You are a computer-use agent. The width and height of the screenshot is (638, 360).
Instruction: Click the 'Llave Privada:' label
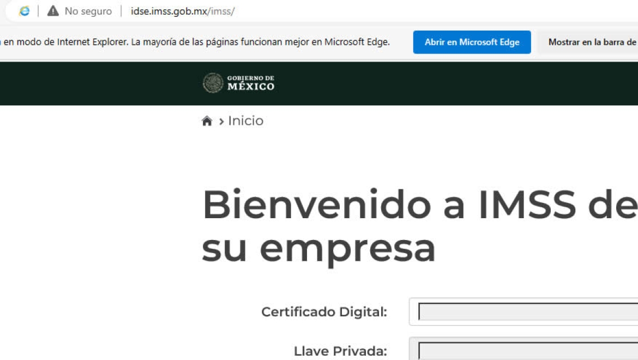tap(340, 351)
